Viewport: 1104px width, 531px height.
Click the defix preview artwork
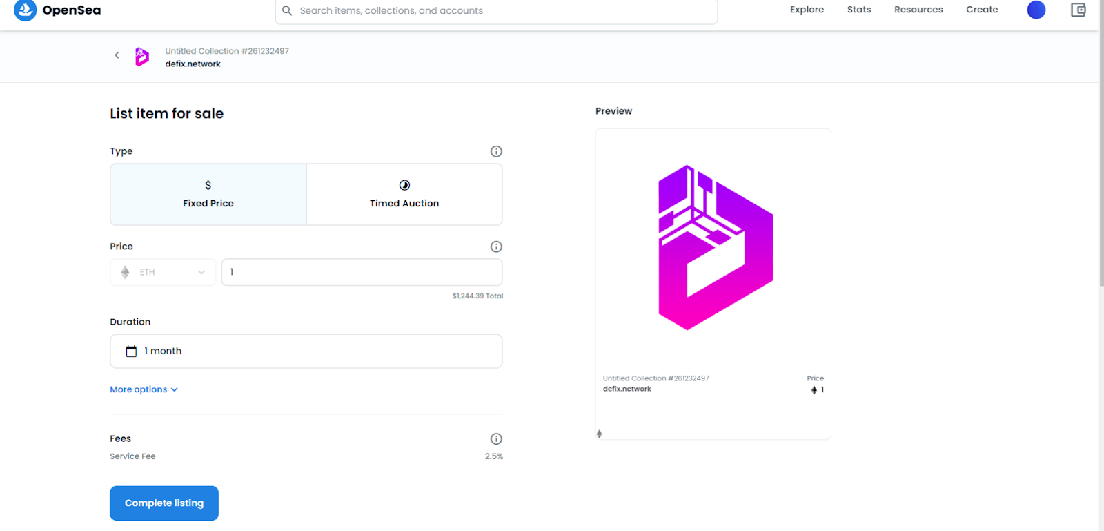point(716,247)
